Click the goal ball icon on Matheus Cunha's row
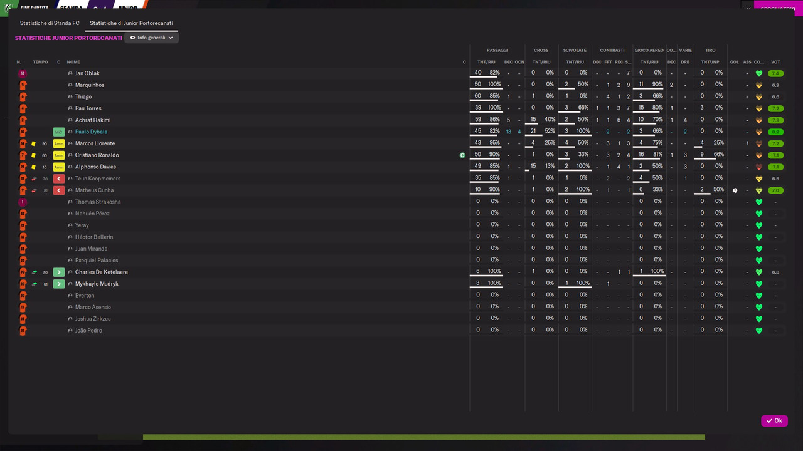 735,190
